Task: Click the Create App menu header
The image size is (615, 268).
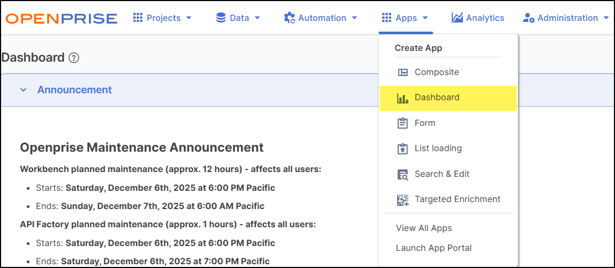Action: click(x=418, y=48)
